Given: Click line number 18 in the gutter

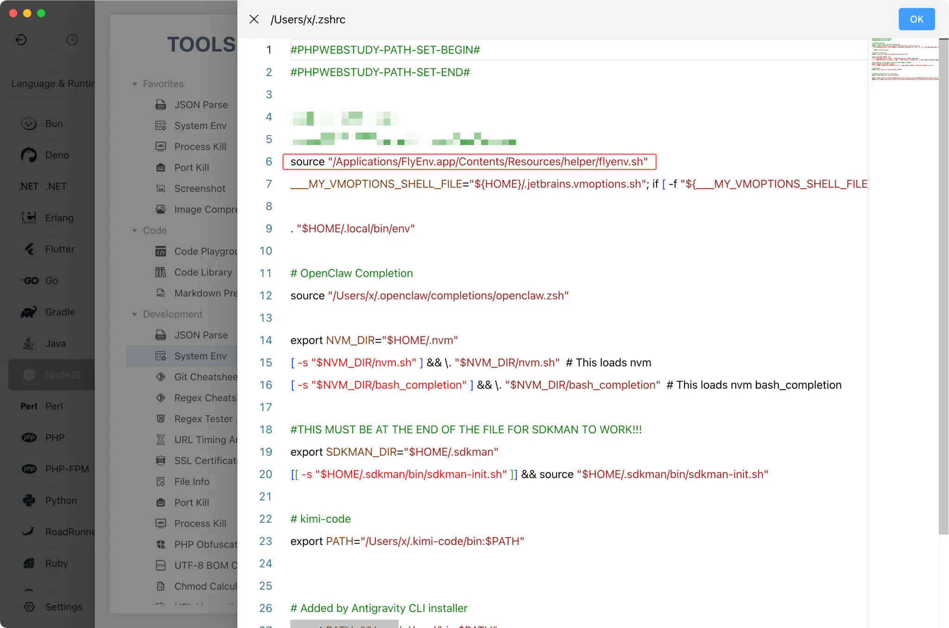Looking at the screenshot, I should click(x=266, y=429).
